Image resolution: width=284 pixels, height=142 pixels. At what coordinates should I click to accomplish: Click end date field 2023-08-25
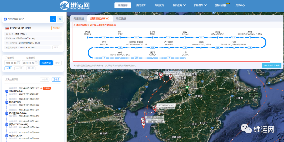click(x=30, y=63)
